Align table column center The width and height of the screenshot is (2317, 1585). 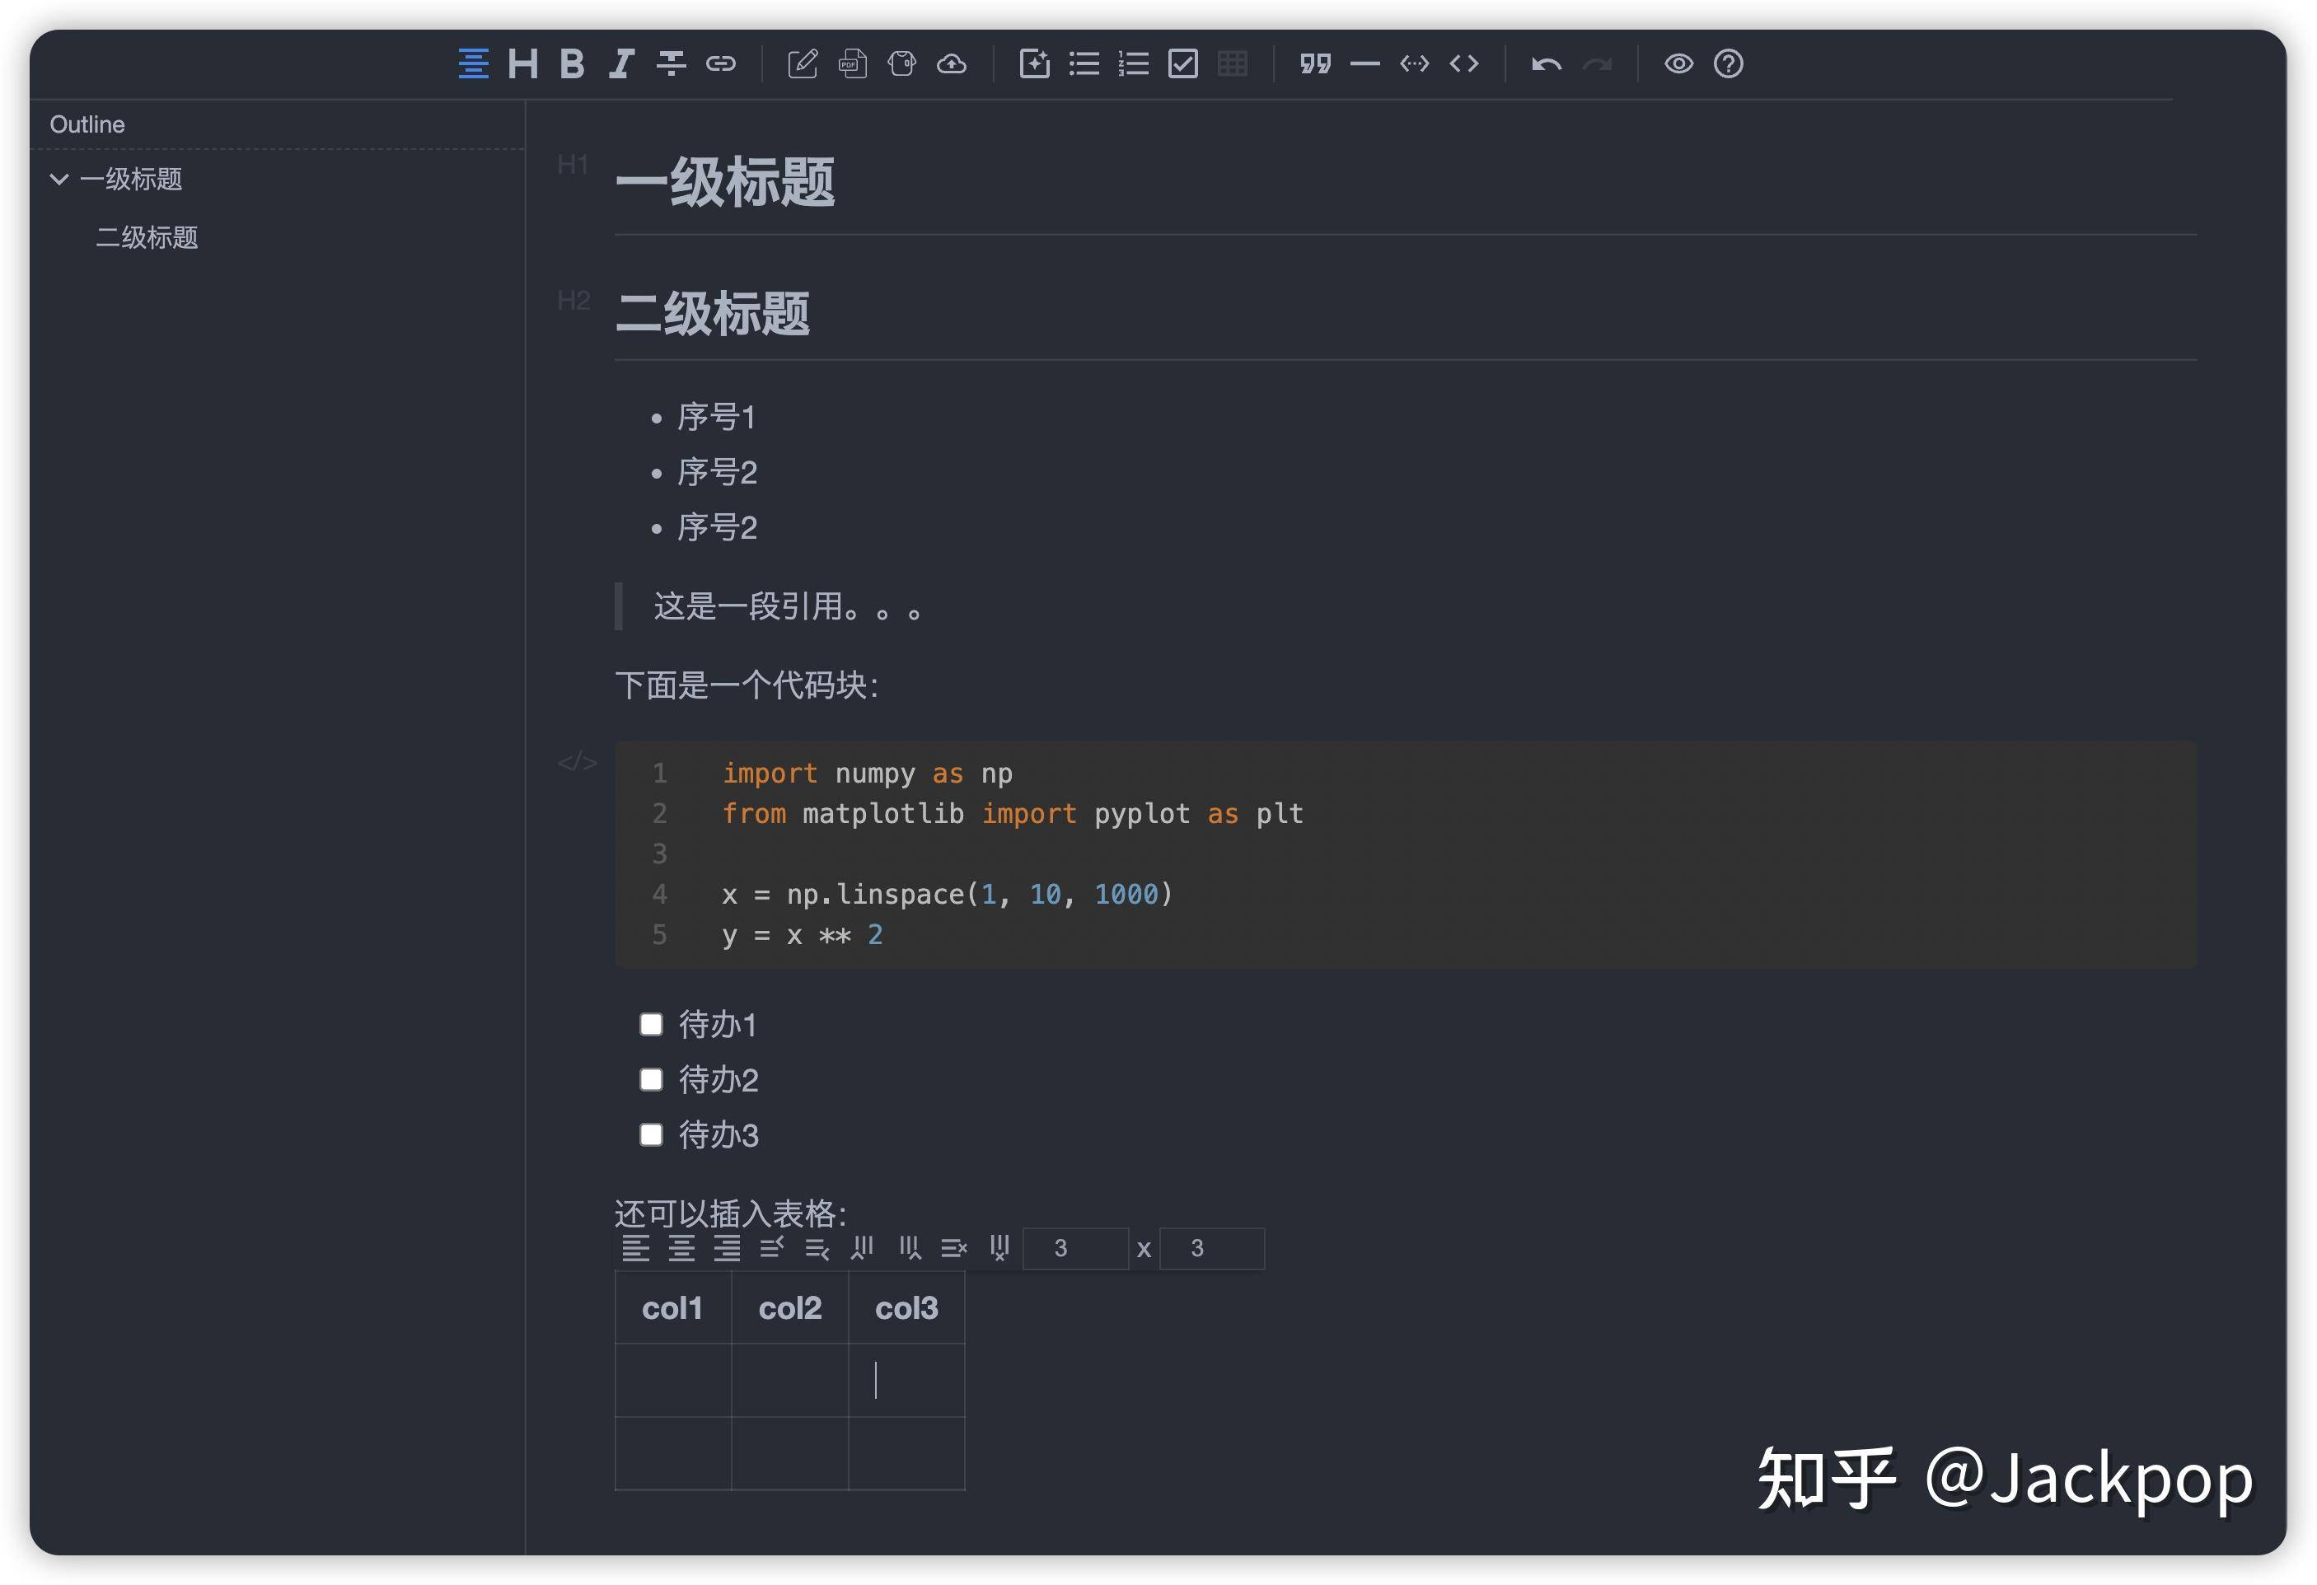[x=681, y=1248]
